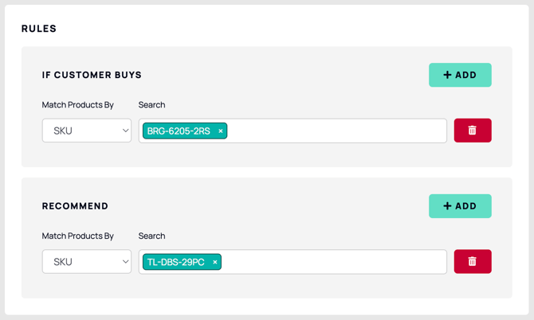Click plus icon in Recommend Add button
Screen dimensions: 534x320
[447, 205]
